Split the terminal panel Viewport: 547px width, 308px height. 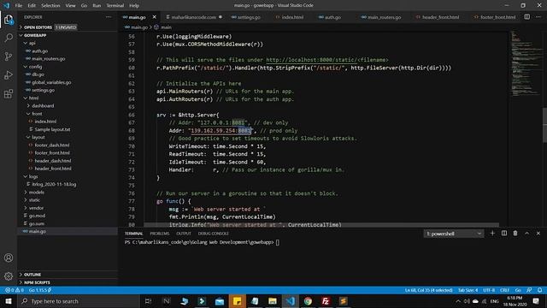(504, 234)
